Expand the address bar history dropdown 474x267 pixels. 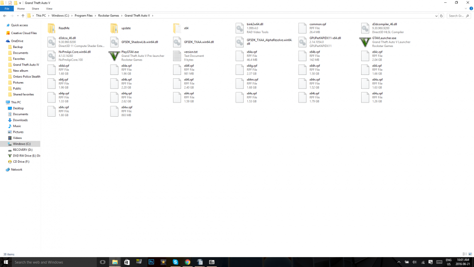point(436,16)
